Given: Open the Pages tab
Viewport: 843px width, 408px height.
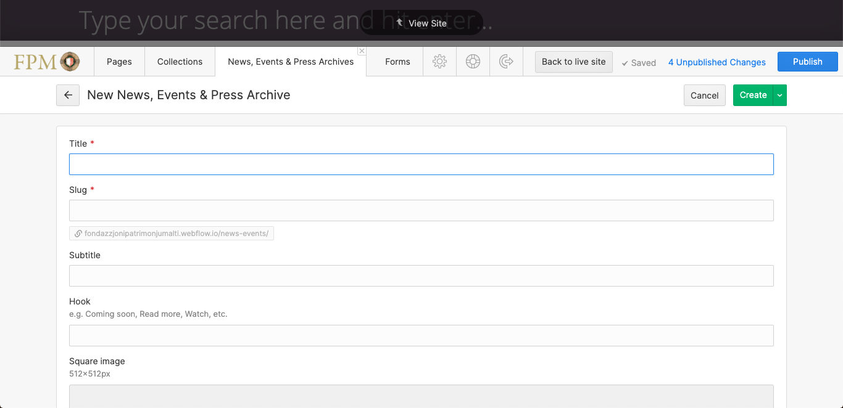Looking at the screenshot, I should pyautogui.click(x=119, y=62).
